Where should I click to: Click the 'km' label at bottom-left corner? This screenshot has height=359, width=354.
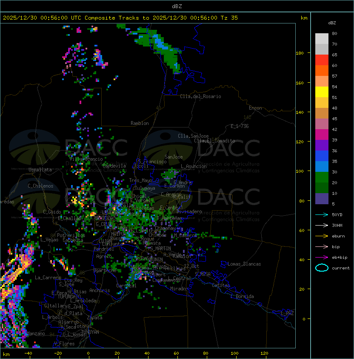click(6, 354)
